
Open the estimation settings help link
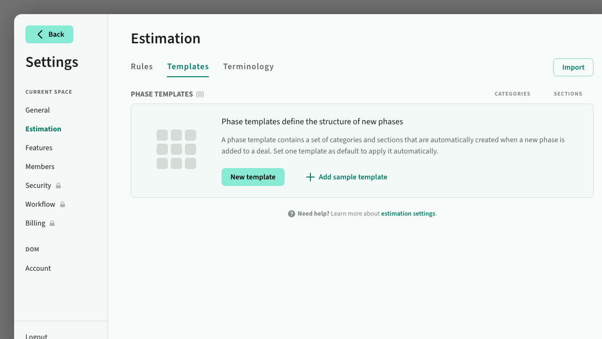point(408,214)
